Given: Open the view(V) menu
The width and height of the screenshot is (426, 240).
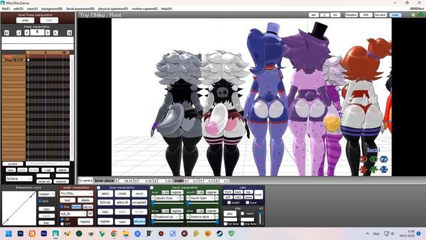Looking at the screenshot, I should click(x=33, y=9).
